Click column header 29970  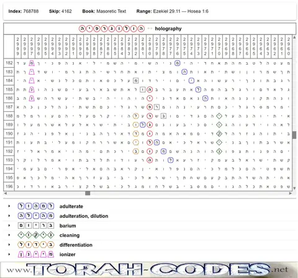[219, 47]
